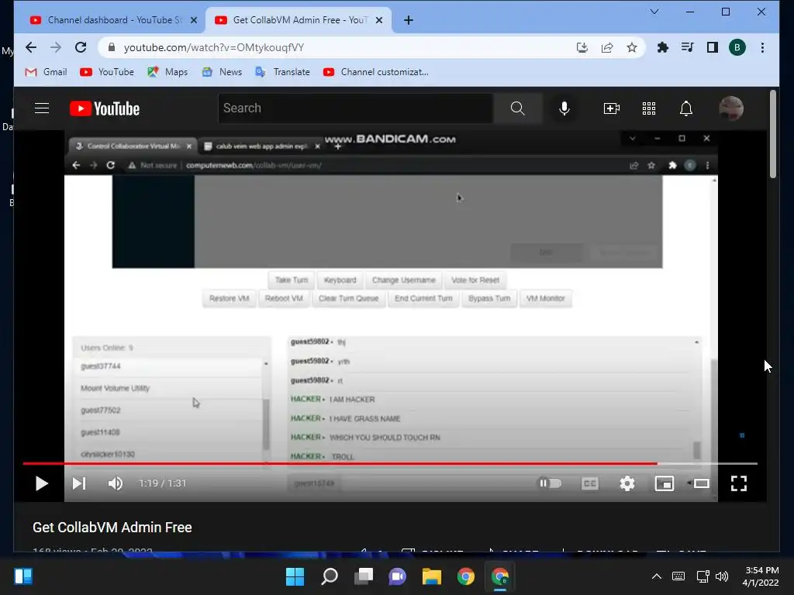Click in the YouTube Search field

click(355, 108)
